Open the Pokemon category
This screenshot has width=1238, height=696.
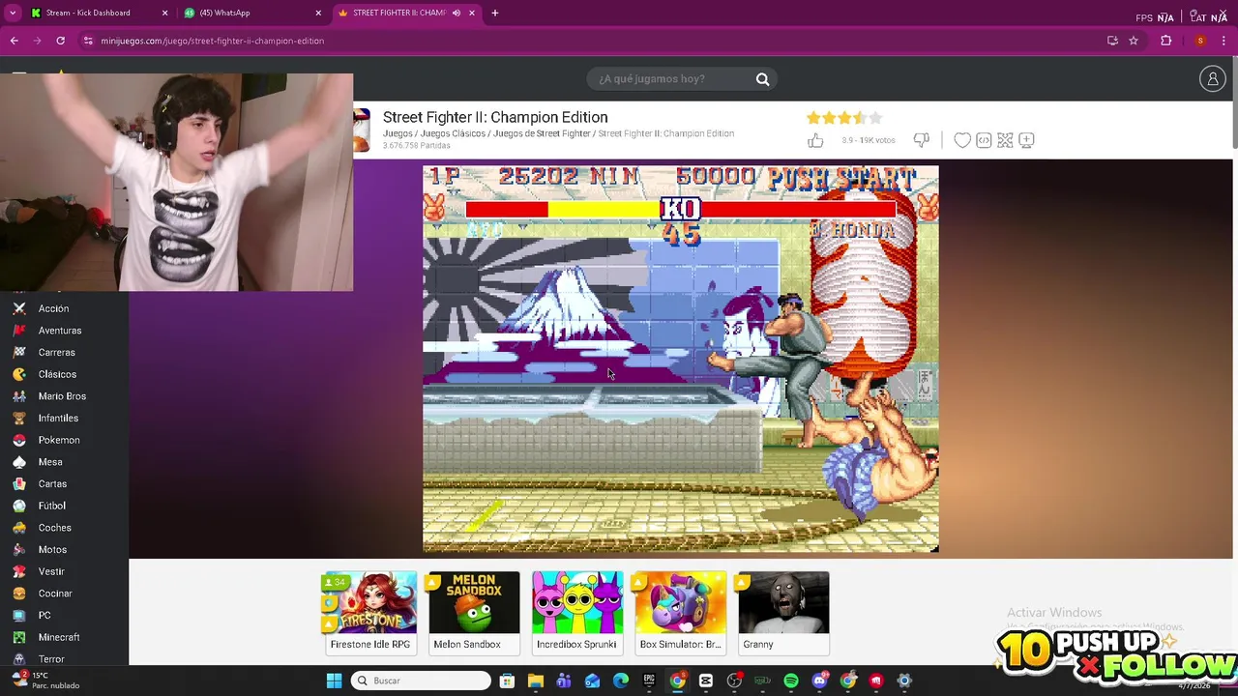pyautogui.click(x=59, y=440)
